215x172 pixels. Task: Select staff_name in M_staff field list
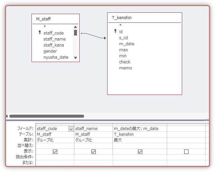pyautogui.click(x=55, y=39)
